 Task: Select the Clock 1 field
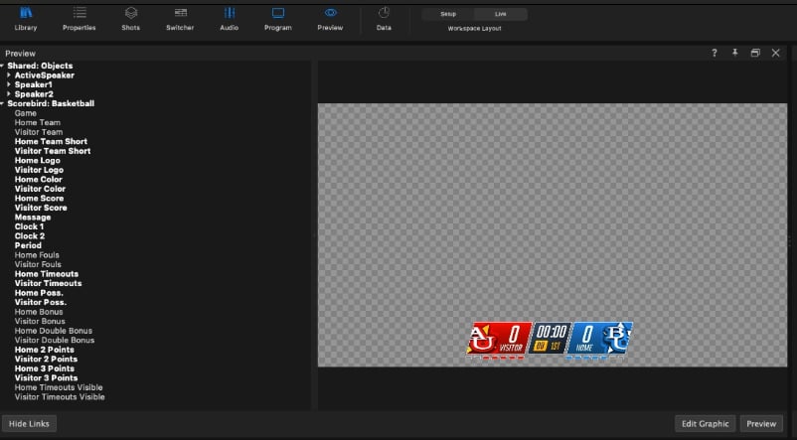(29, 226)
